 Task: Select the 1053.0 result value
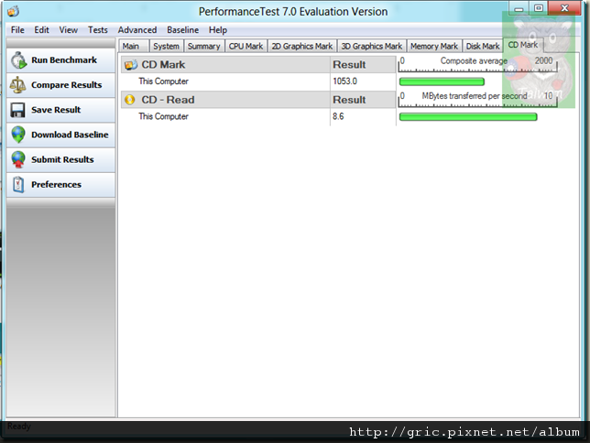(344, 81)
